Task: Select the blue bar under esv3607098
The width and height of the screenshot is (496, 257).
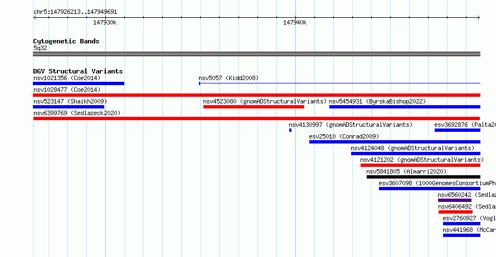Action: pyautogui.click(x=430, y=189)
